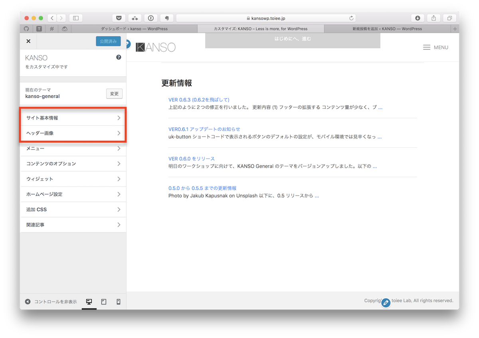Switch to desktop preview icon
479x338 pixels.
point(89,302)
